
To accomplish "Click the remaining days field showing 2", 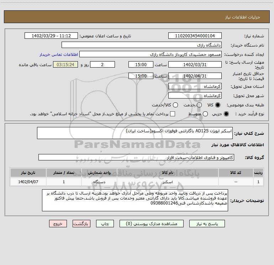I will pos(102,64).
